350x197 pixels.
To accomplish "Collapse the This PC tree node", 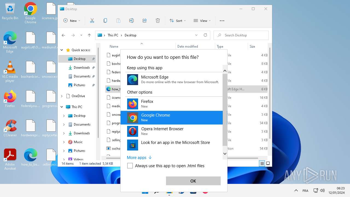I will click(62, 107).
